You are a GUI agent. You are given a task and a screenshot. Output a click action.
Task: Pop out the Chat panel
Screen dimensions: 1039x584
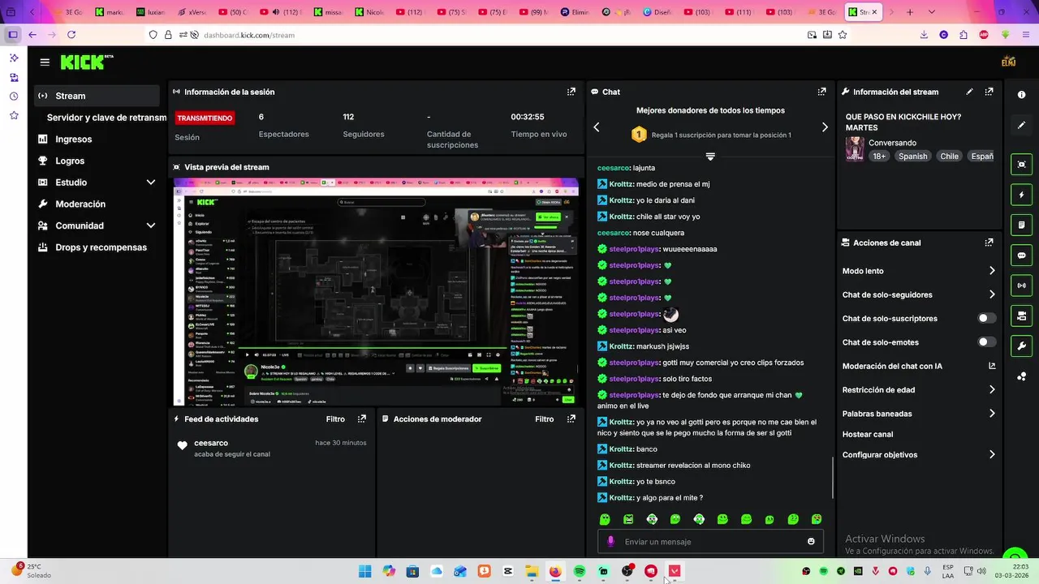(821, 92)
